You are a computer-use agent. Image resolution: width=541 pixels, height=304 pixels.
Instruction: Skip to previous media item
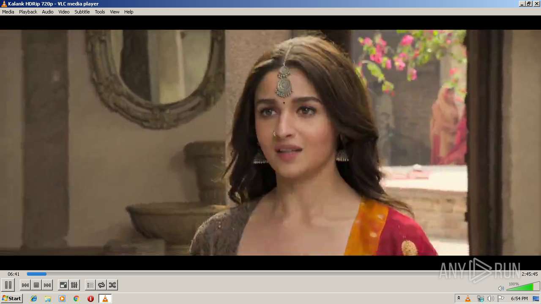[25, 285]
